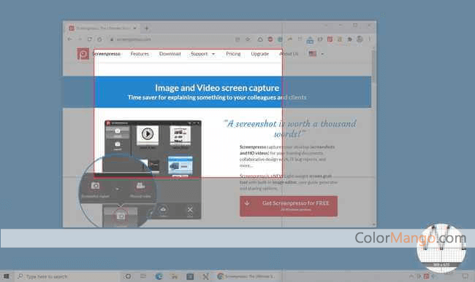This screenshot has height=282, width=475.
Task: Click the Screenpresso logo icon
Action: coord(83,54)
